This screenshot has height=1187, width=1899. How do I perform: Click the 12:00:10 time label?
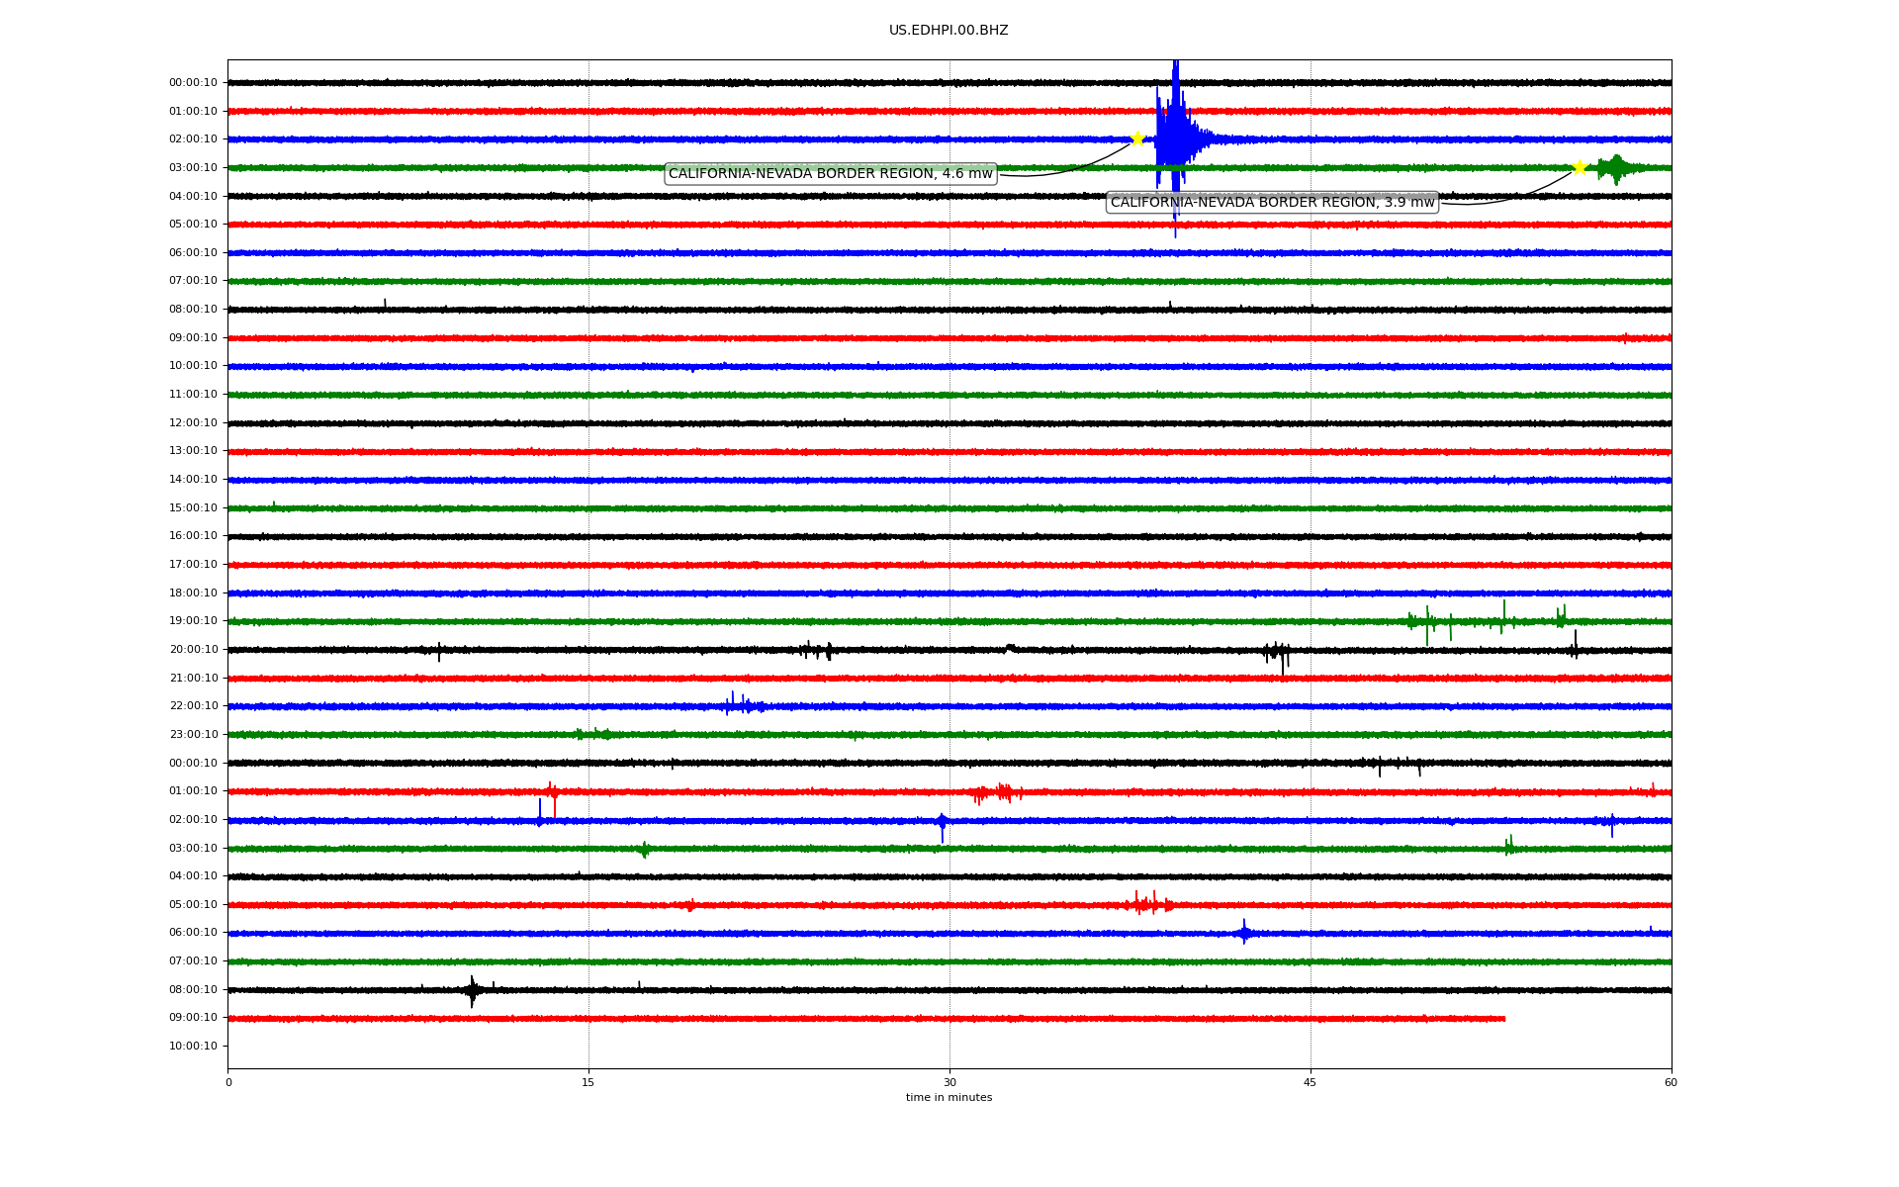[x=193, y=423]
